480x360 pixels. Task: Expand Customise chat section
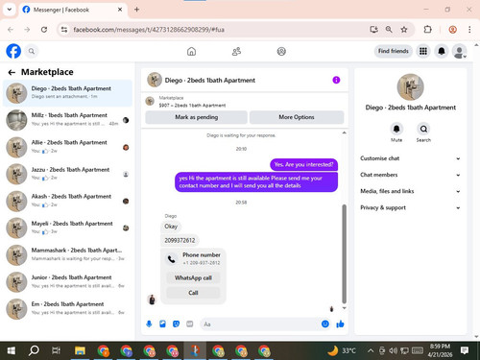(x=410, y=158)
